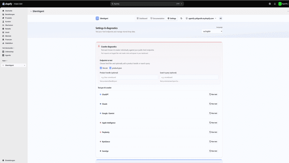Click Search query input field

pos(189,77)
